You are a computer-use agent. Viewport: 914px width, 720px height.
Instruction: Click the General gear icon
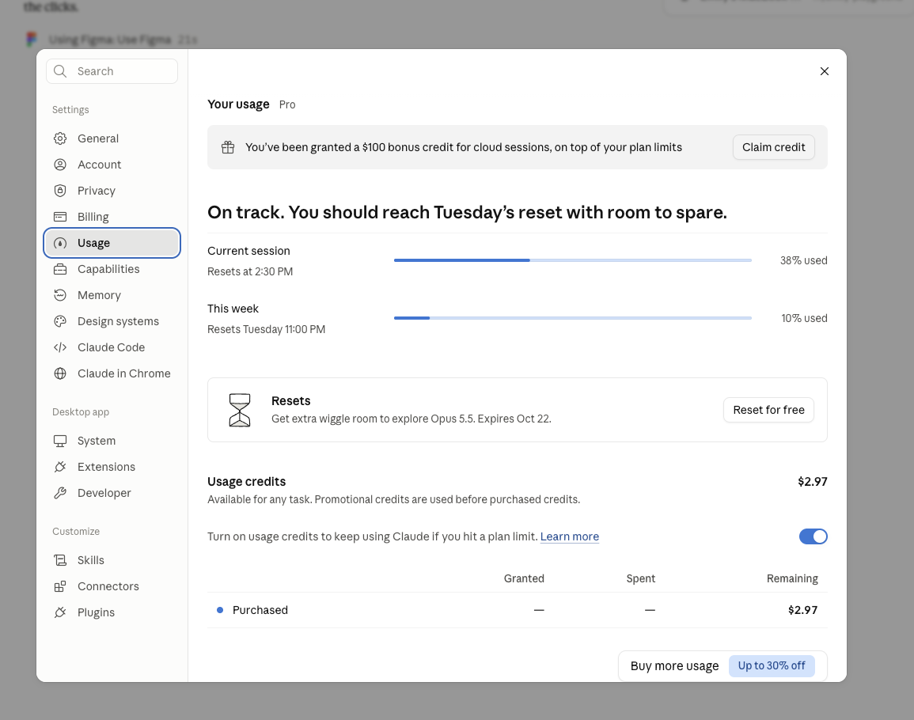[x=60, y=138]
